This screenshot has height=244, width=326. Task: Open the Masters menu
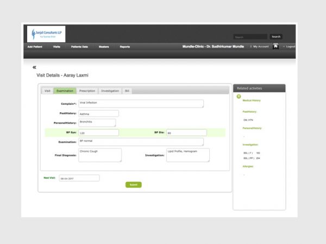(x=104, y=47)
